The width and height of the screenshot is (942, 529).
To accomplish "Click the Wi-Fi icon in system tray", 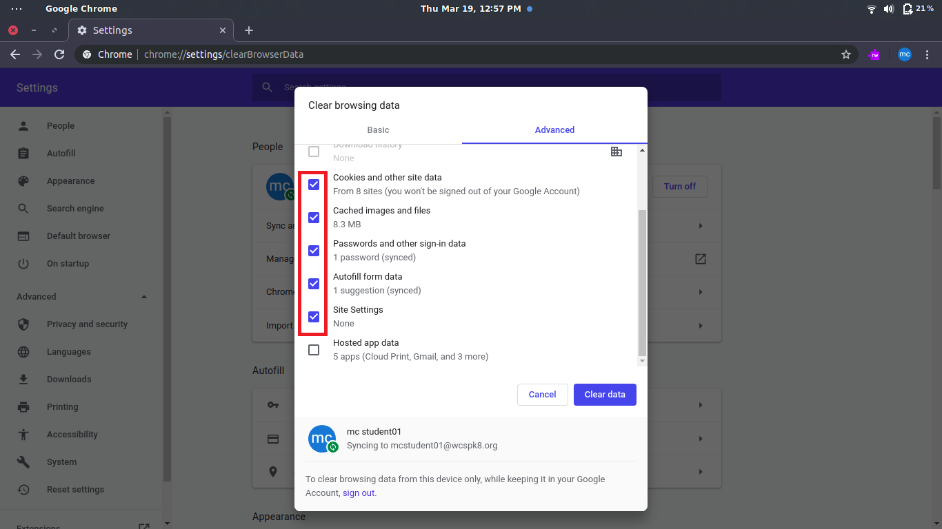I will click(872, 9).
